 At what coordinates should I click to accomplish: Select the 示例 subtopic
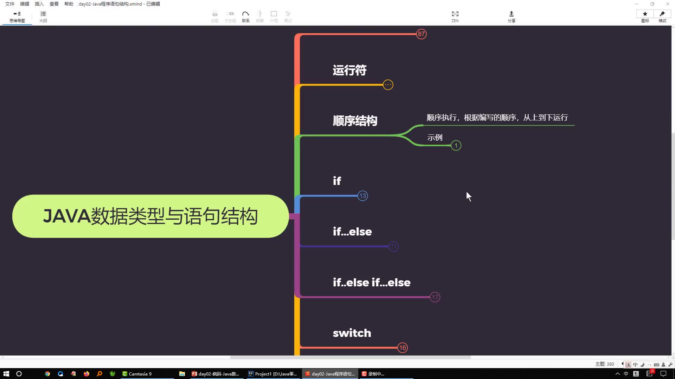click(x=435, y=138)
